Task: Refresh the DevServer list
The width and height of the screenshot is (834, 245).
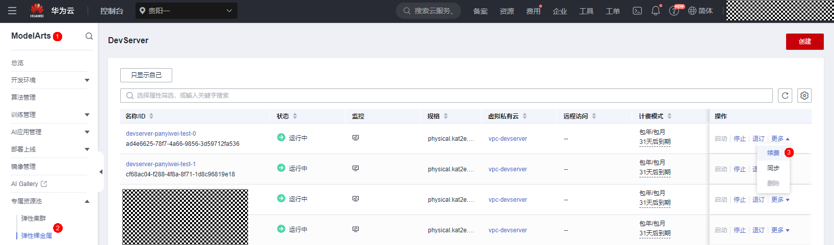Action: point(785,96)
